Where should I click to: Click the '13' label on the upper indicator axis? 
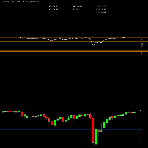click(x=142, y=46)
